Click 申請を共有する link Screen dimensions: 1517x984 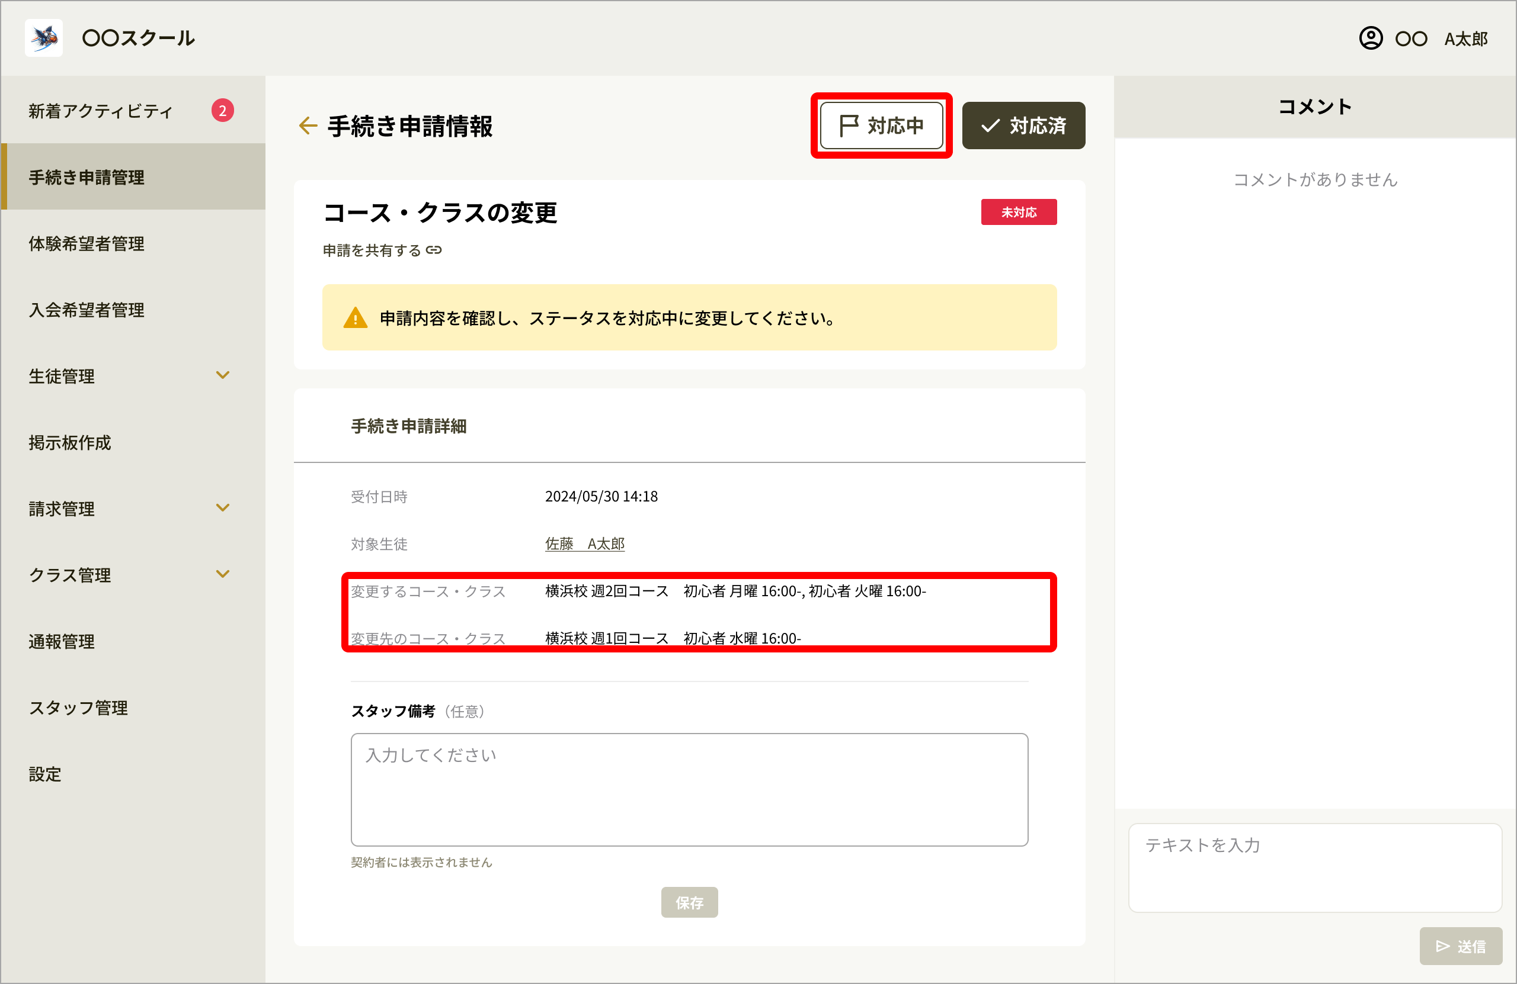(x=382, y=250)
